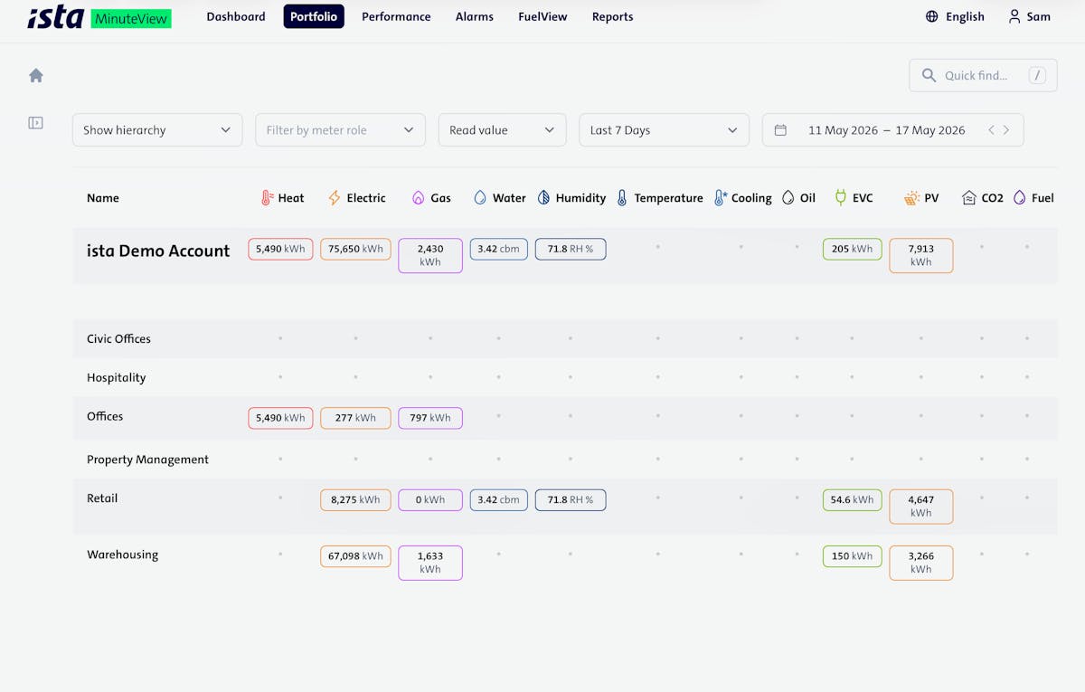Screen dimensions: 1085x692
Task: Open the Sam user account menu
Action: 1030,16
